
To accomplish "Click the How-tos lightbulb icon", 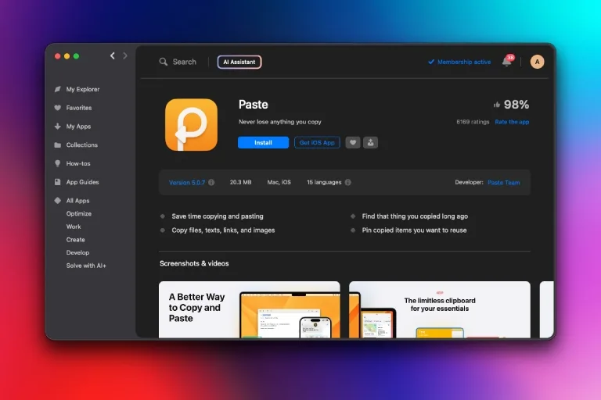I will (57, 163).
